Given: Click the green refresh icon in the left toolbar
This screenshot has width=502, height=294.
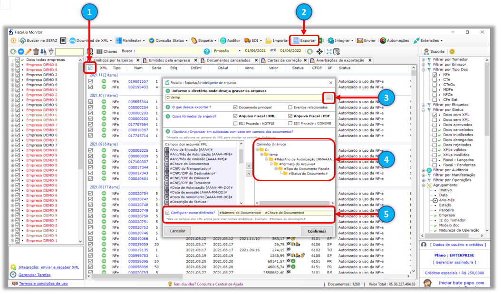Looking at the screenshot, I should point(13,51).
